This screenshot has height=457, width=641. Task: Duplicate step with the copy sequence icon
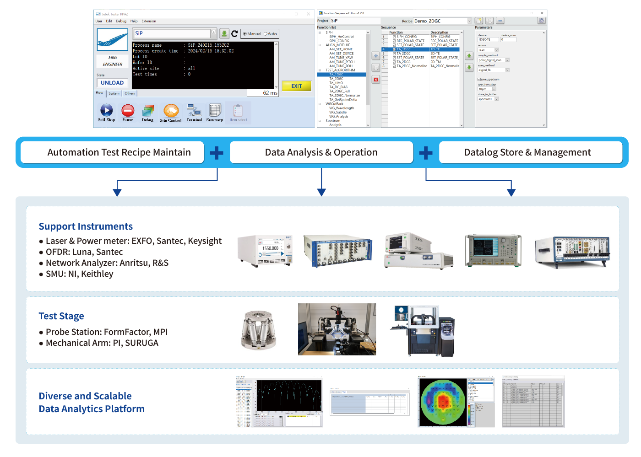376,68
